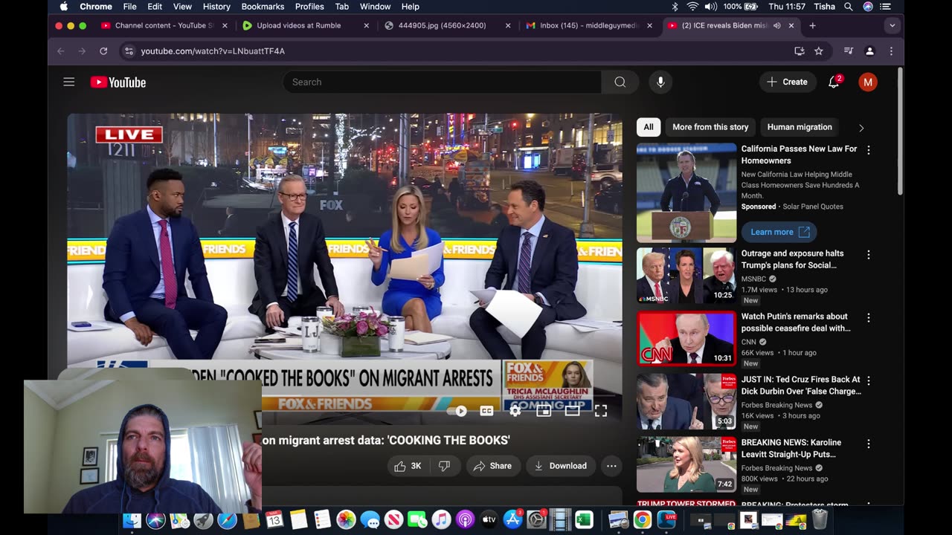Viewport: 952px width, 535px height.
Task: Click the search magnifier button
Action: pyautogui.click(x=620, y=82)
